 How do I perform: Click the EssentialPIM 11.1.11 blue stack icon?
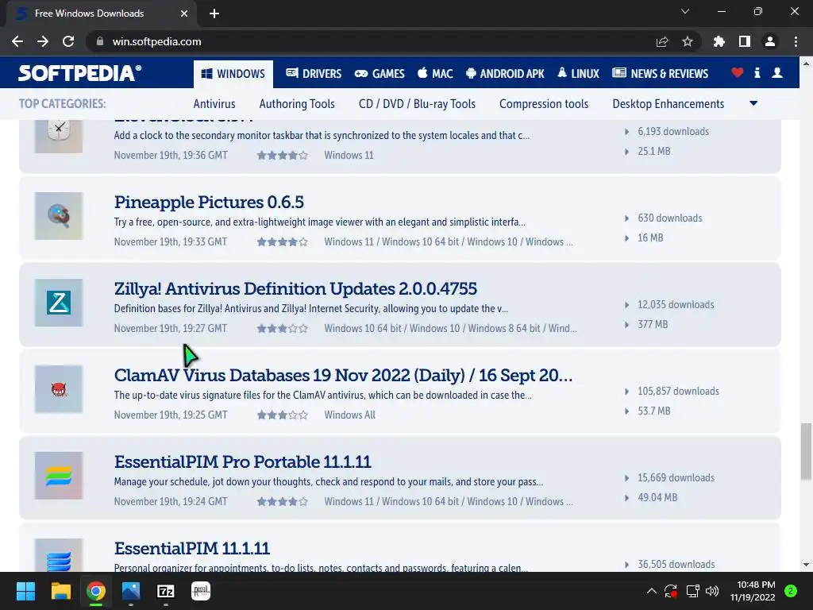click(x=59, y=555)
